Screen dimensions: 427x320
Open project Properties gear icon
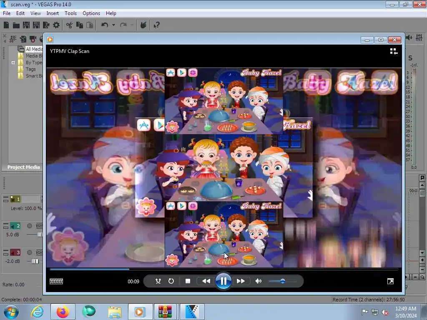pos(56,25)
